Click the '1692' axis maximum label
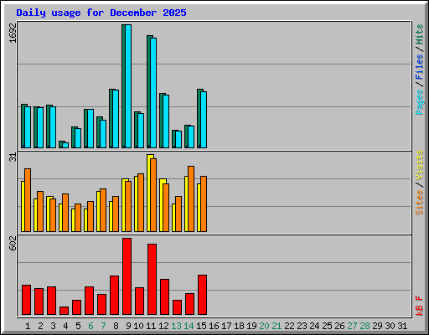Image resolution: width=429 pixels, height=335 pixels. point(13,33)
